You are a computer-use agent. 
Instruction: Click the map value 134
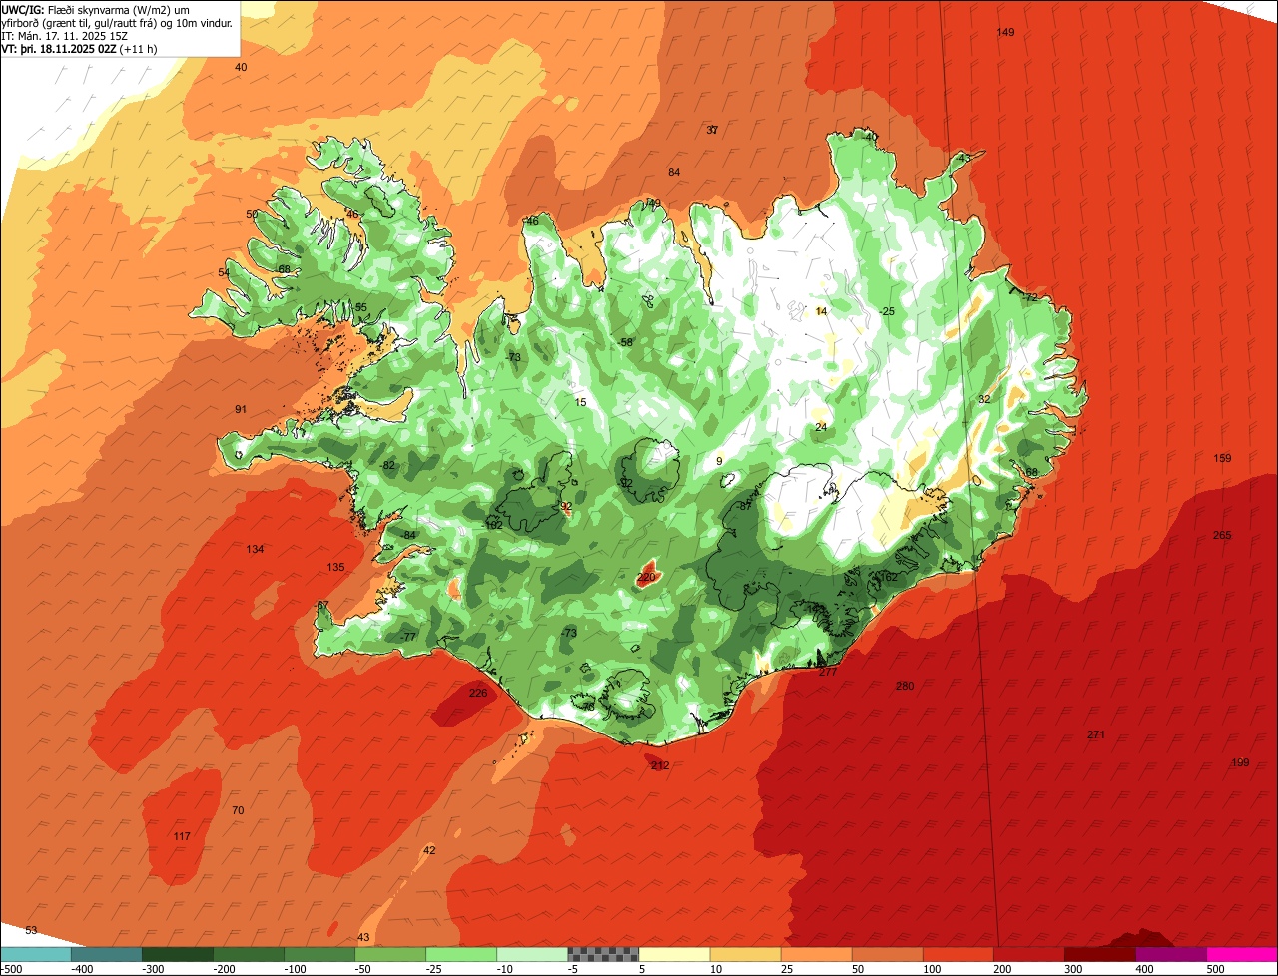coord(255,549)
